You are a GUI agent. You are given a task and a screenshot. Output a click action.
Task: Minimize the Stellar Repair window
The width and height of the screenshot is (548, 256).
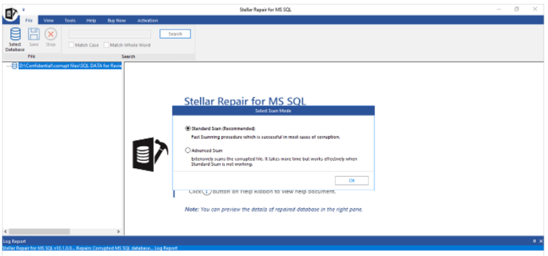click(499, 9)
